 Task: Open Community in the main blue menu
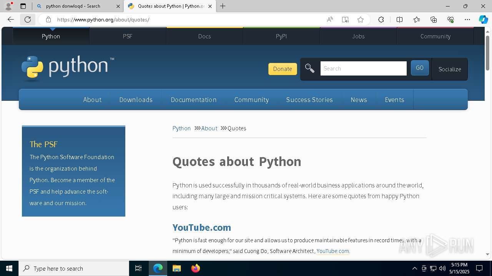pyautogui.click(x=252, y=100)
